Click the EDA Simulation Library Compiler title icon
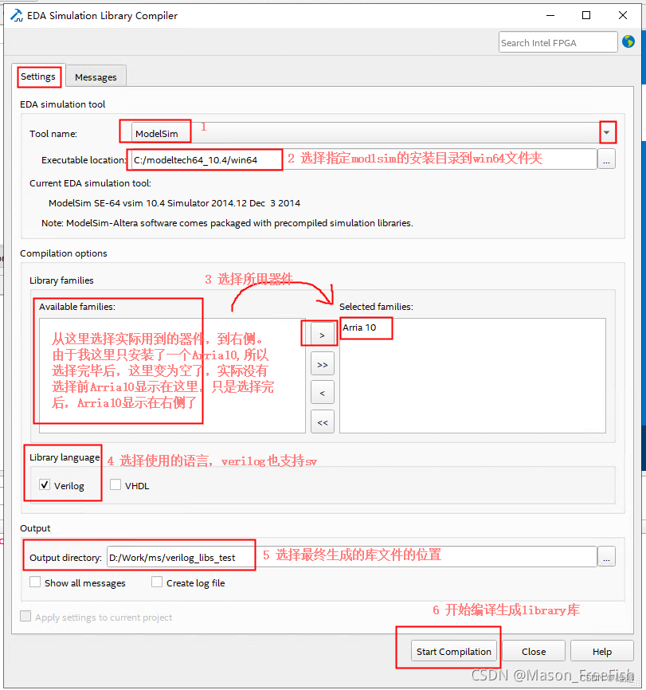Image resolution: width=646 pixels, height=690 pixels. pyautogui.click(x=17, y=15)
